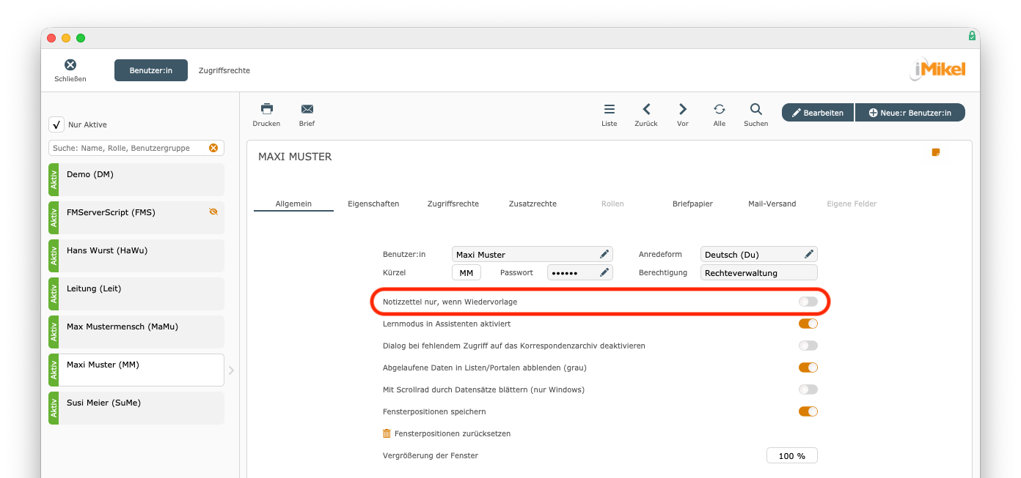Toggle Mit Scrollrad blättern switch
Image resolution: width=1021 pixels, height=478 pixels.
click(x=808, y=389)
